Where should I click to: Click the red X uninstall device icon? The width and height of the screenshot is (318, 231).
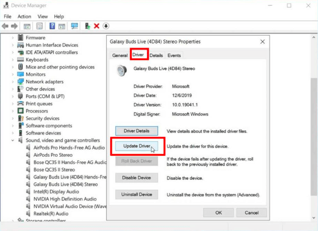coord(97,26)
